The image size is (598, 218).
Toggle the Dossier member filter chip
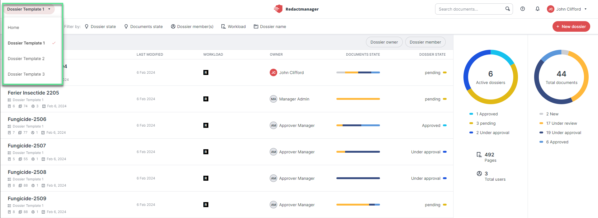pos(425,42)
